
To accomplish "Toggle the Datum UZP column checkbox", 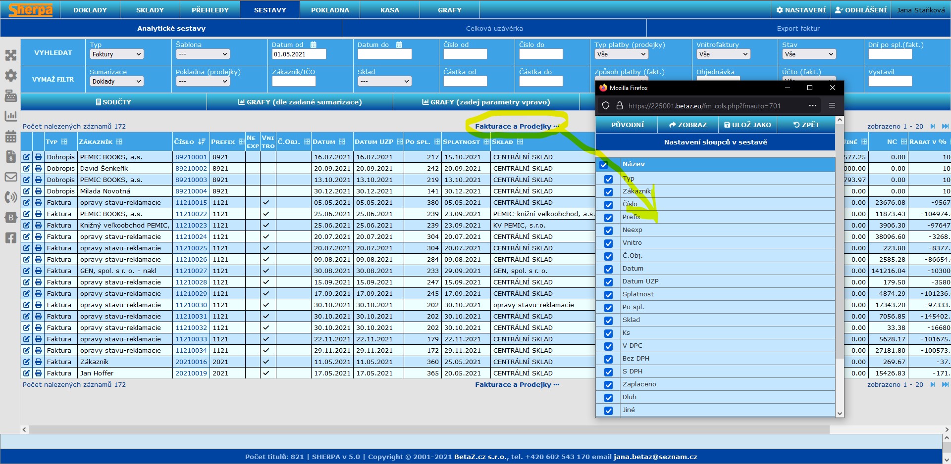I will point(608,282).
